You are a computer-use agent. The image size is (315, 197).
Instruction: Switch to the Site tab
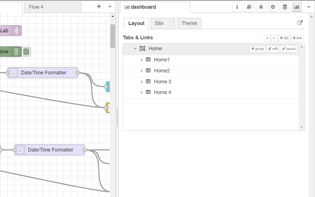pyautogui.click(x=163, y=24)
